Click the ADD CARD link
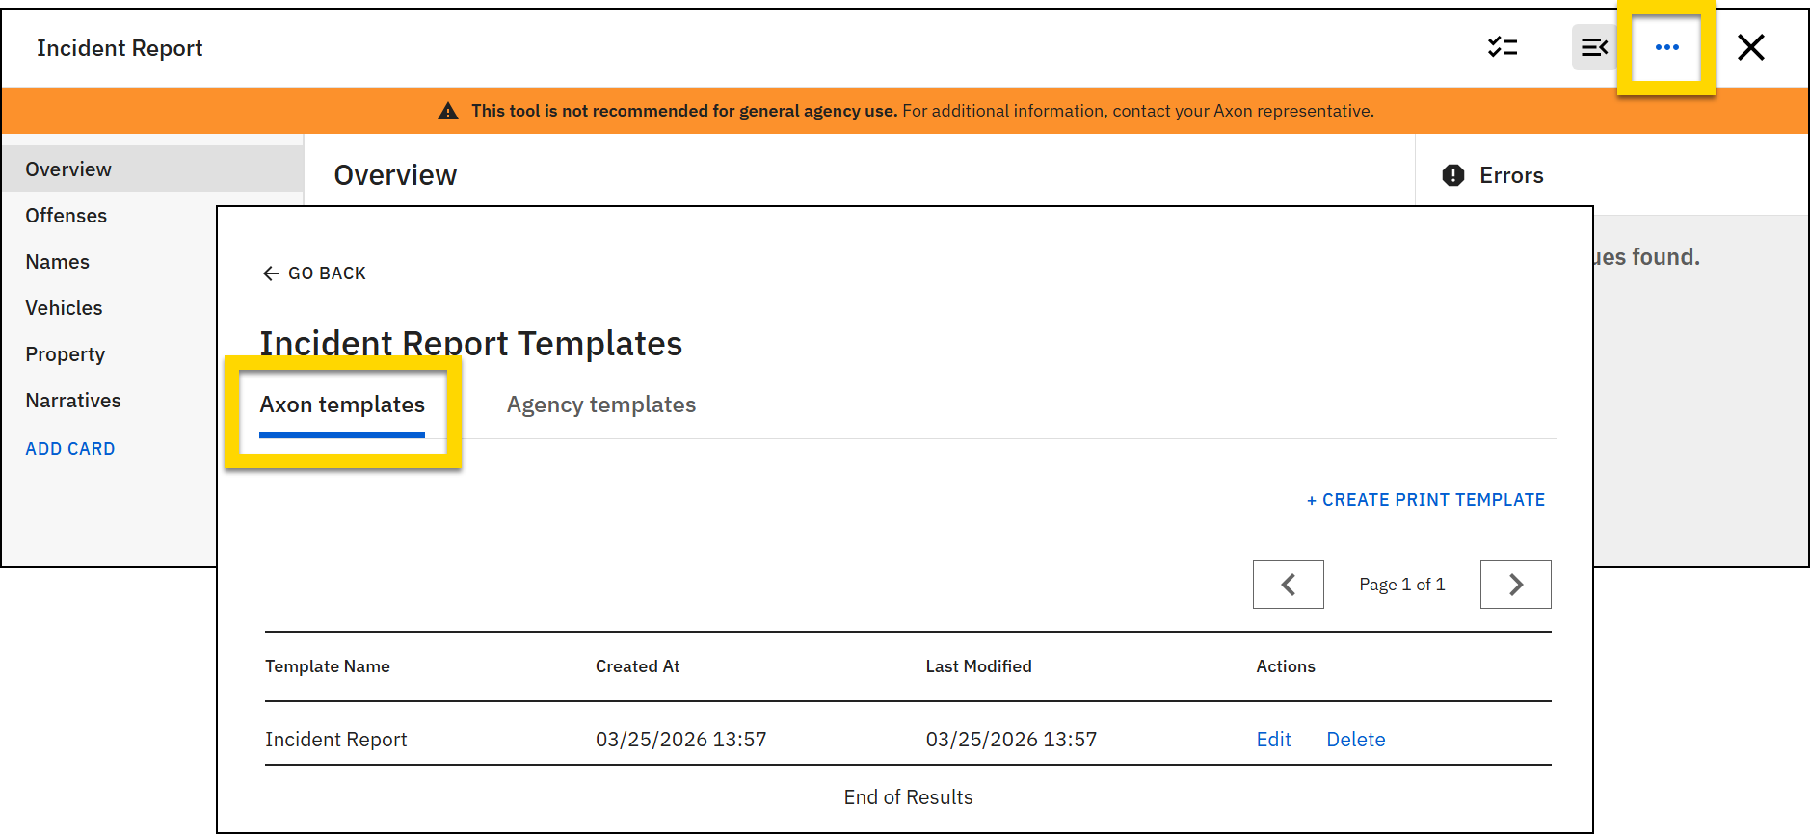This screenshot has width=1810, height=834. coord(69,449)
